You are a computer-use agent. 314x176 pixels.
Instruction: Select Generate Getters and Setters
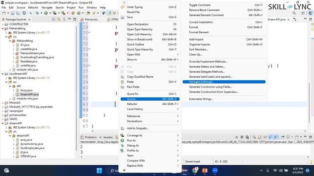[224, 66]
